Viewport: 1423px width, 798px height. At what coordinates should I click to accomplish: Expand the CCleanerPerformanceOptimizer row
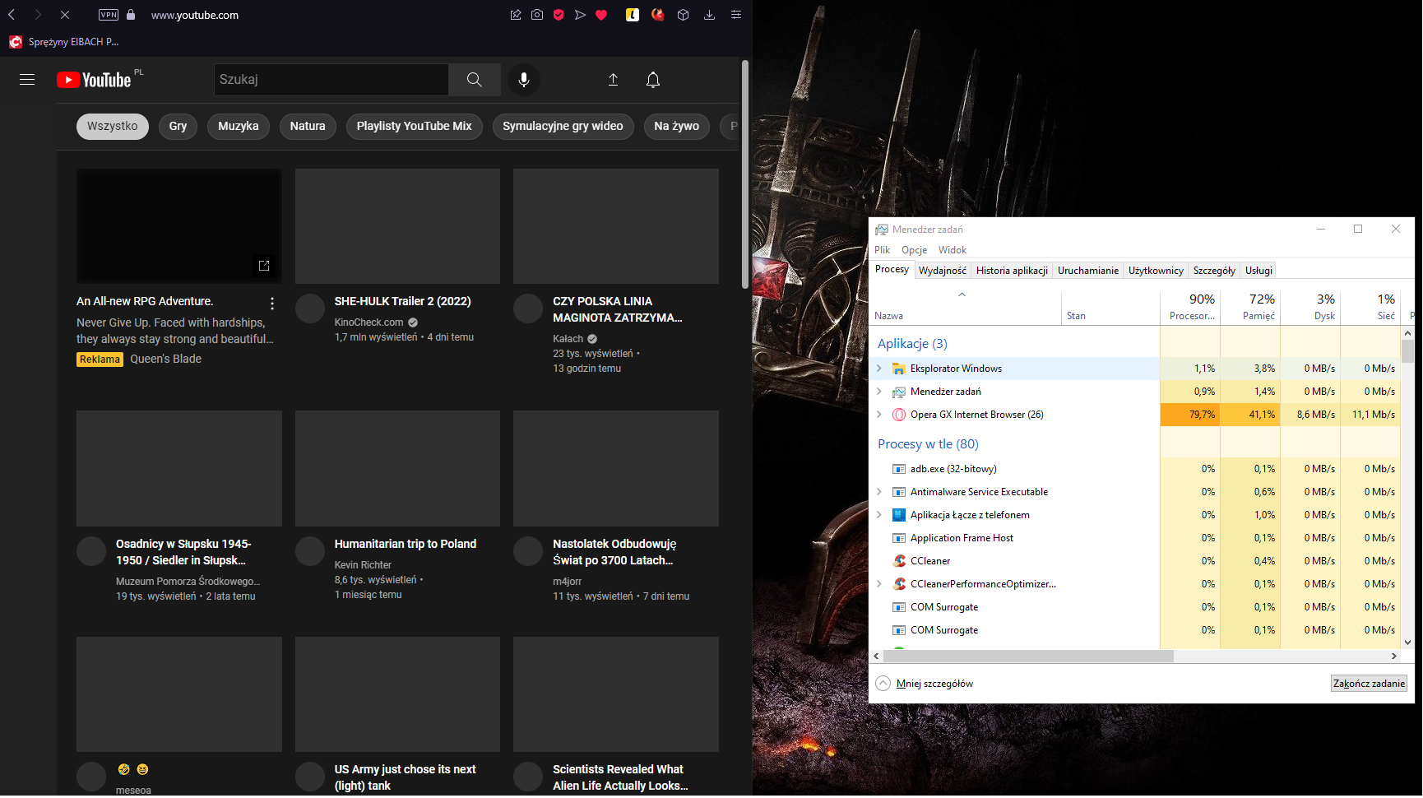879,584
